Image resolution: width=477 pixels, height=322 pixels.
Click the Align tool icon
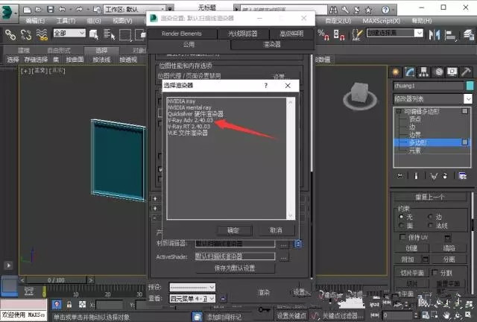tap(450, 35)
